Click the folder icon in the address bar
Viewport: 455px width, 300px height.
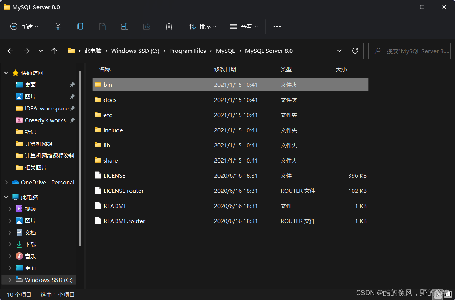coord(72,51)
